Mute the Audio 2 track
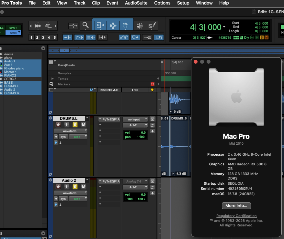284x239 pixels. 84,187
